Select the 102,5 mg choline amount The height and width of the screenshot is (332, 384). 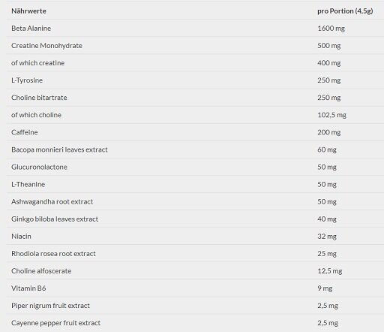click(x=331, y=115)
